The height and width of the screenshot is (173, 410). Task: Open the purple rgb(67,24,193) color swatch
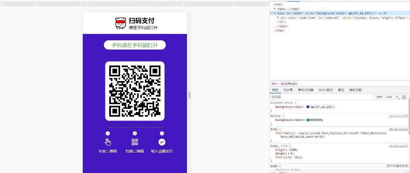click(x=308, y=107)
